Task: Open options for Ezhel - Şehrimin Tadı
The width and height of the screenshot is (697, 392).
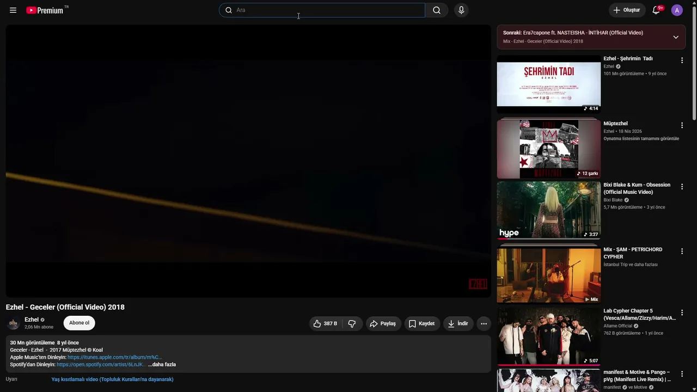Action: pos(682,60)
